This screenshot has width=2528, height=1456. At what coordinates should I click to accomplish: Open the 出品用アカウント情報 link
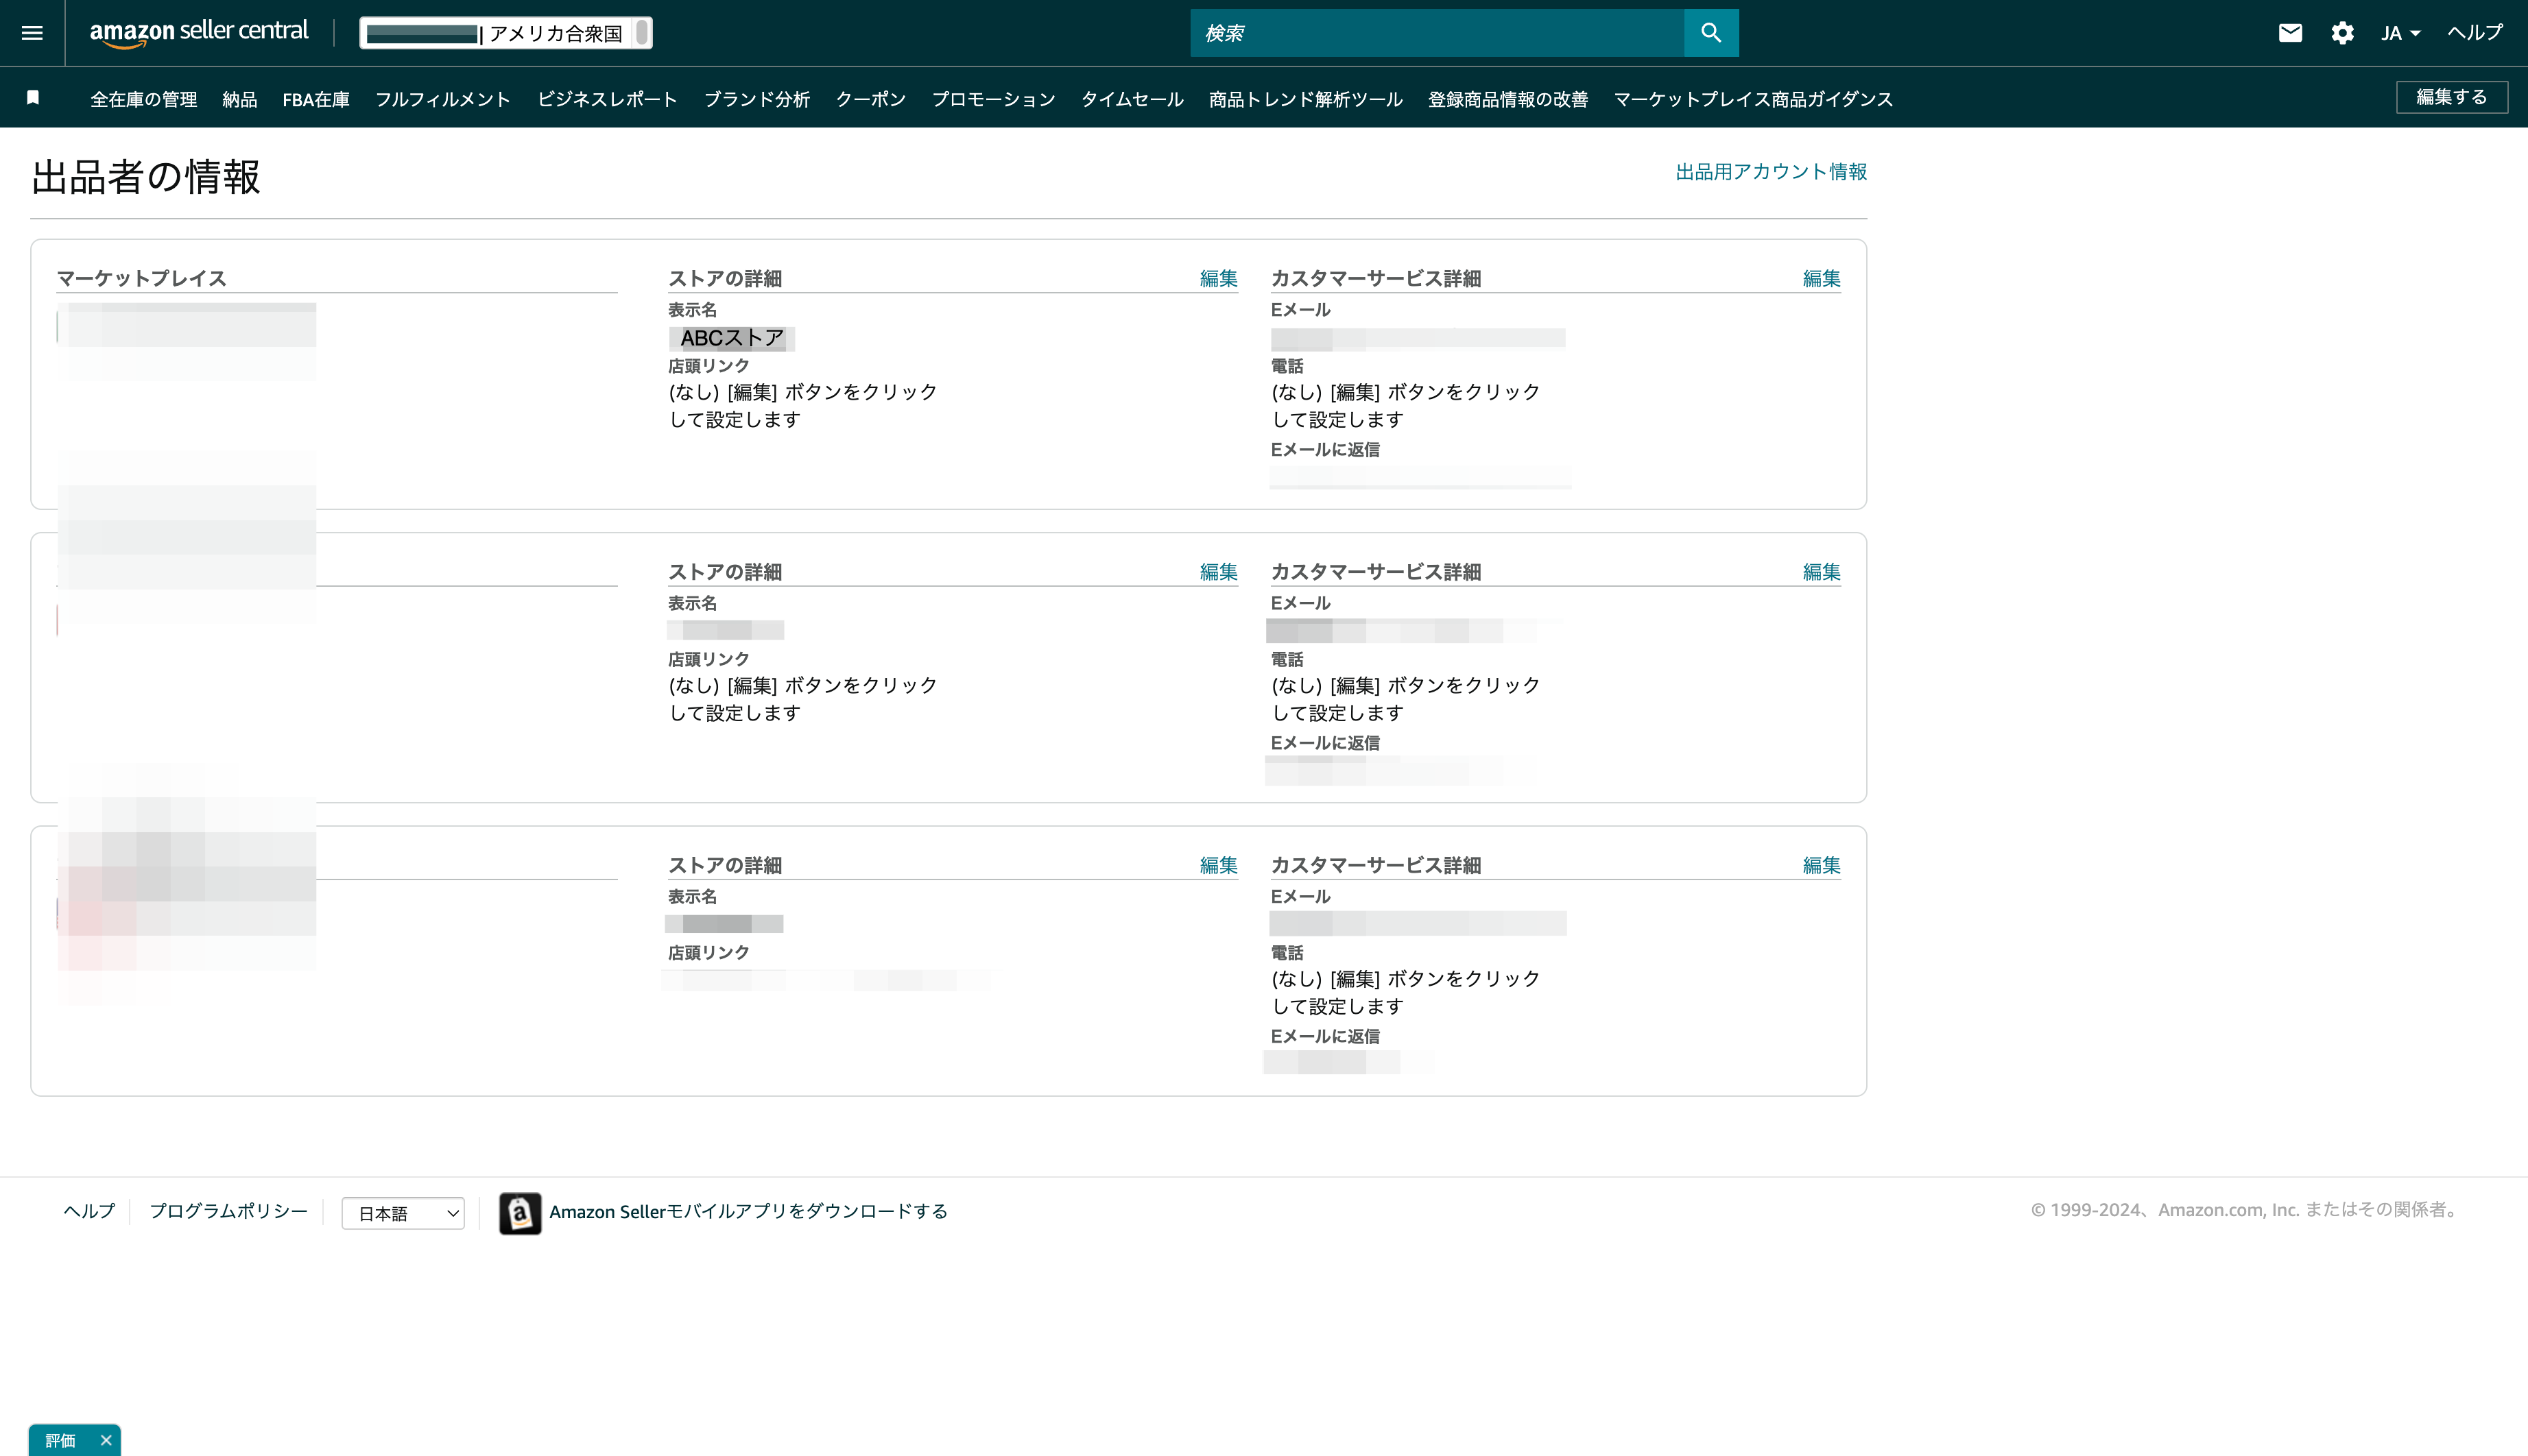(1772, 172)
